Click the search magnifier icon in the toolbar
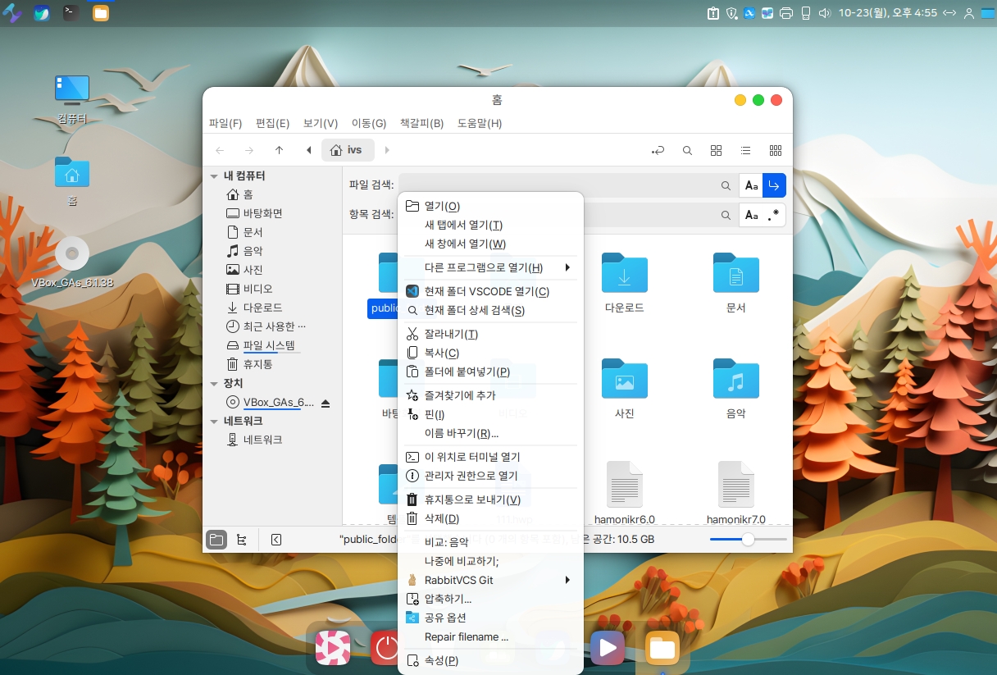Screen dimensions: 997x675 pyautogui.click(x=688, y=150)
